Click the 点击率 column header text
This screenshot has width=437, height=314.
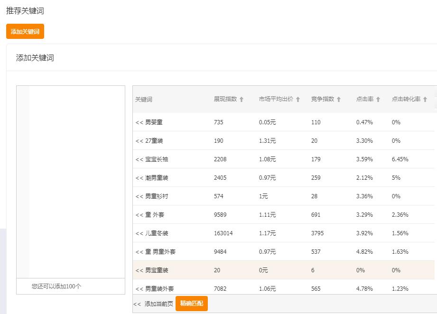pyautogui.click(x=364, y=99)
